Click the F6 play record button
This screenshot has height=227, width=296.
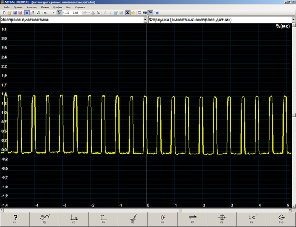point(163,219)
